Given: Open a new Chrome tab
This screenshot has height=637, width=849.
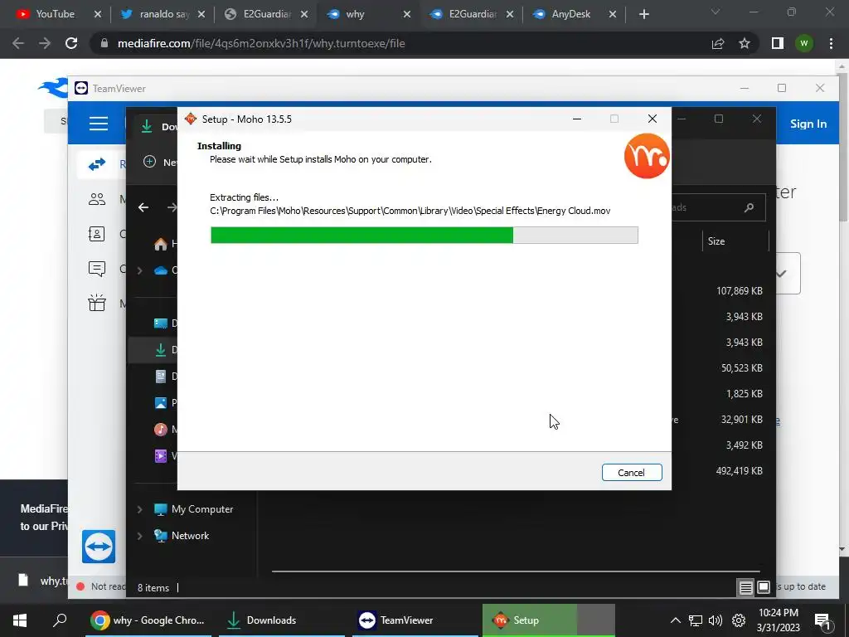Looking at the screenshot, I should pyautogui.click(x=643, y=15).
